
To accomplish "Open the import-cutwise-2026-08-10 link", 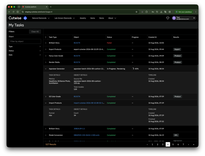I will 89,103.
